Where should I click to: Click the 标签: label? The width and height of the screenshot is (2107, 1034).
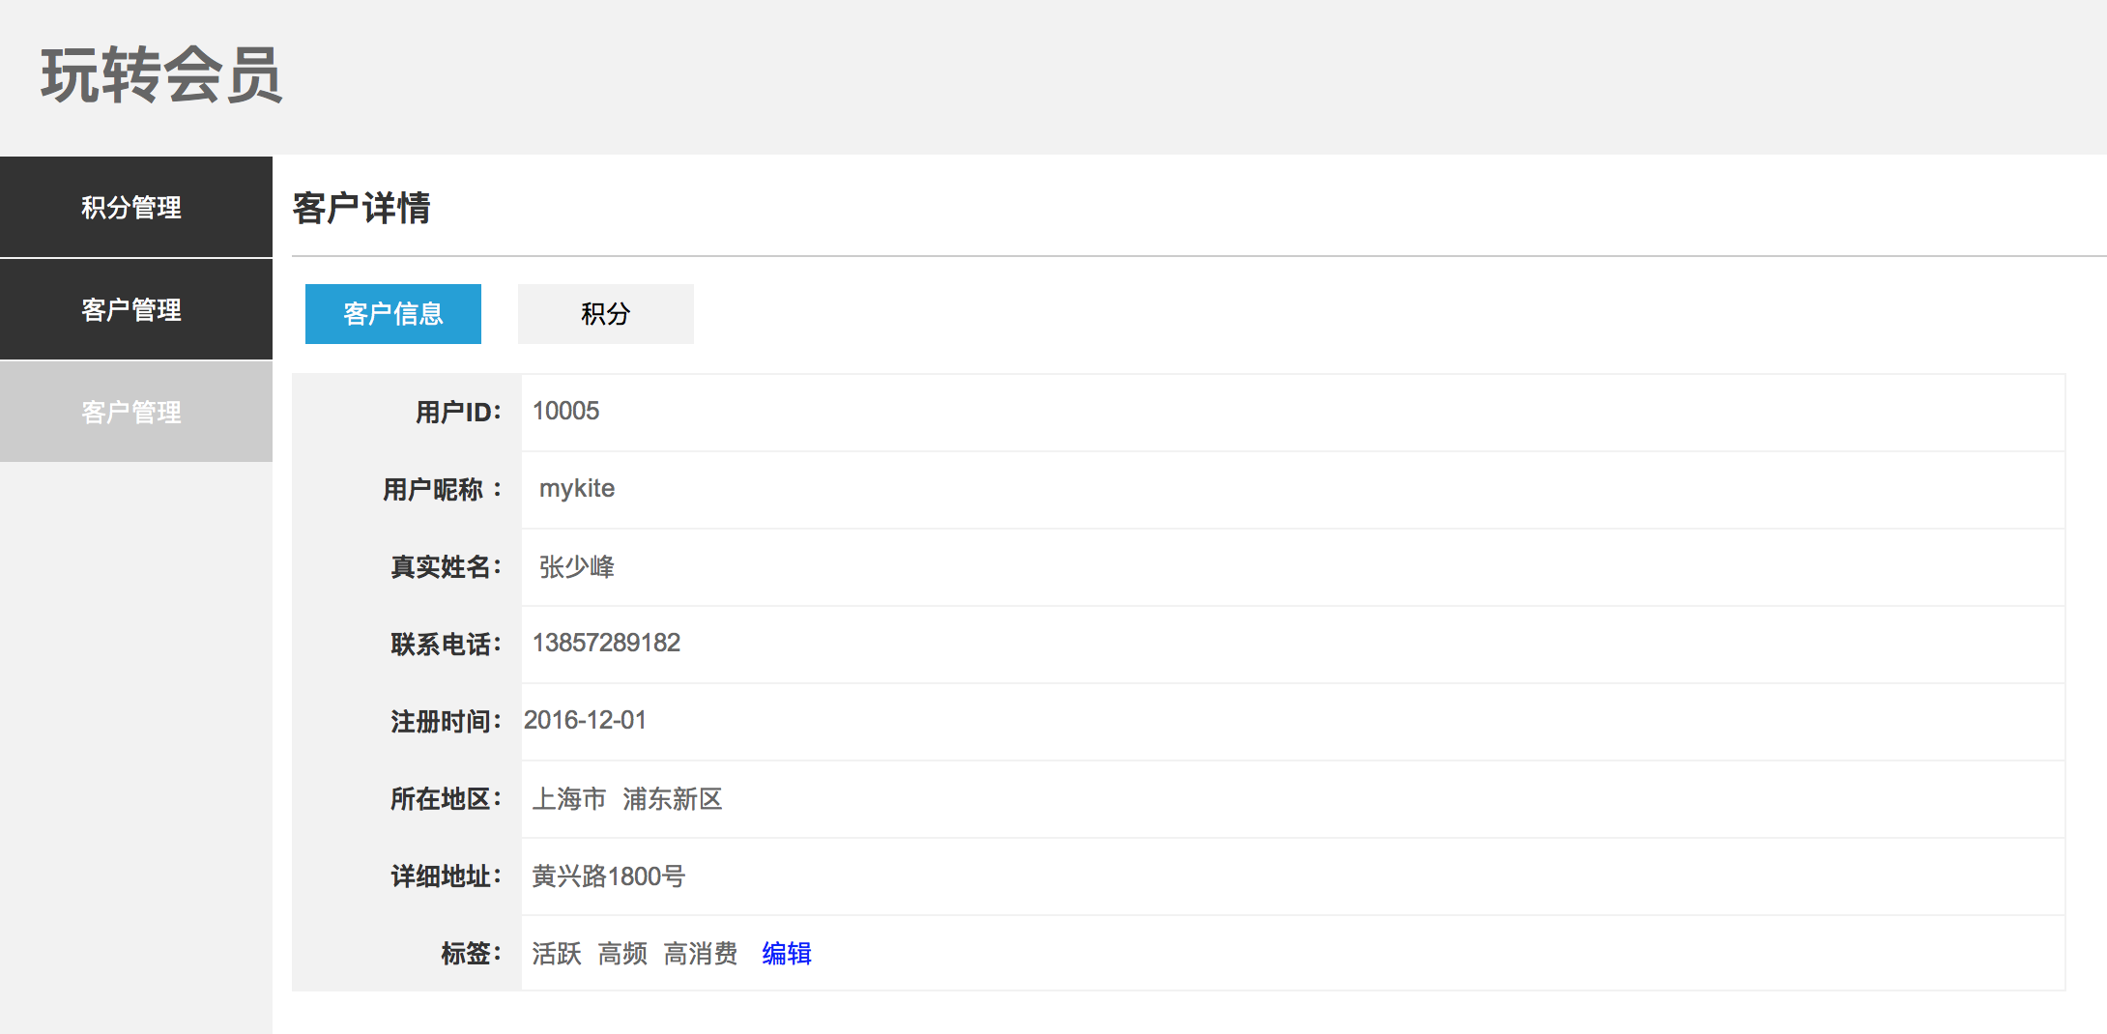tap(472, 954)
